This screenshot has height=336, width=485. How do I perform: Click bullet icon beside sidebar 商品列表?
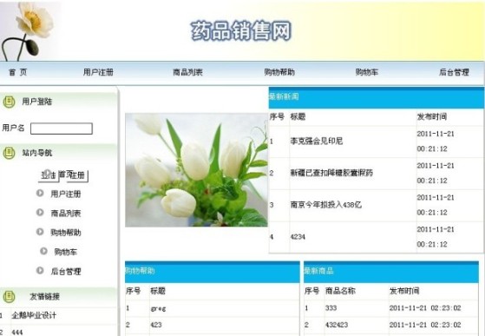pos(40,212)
